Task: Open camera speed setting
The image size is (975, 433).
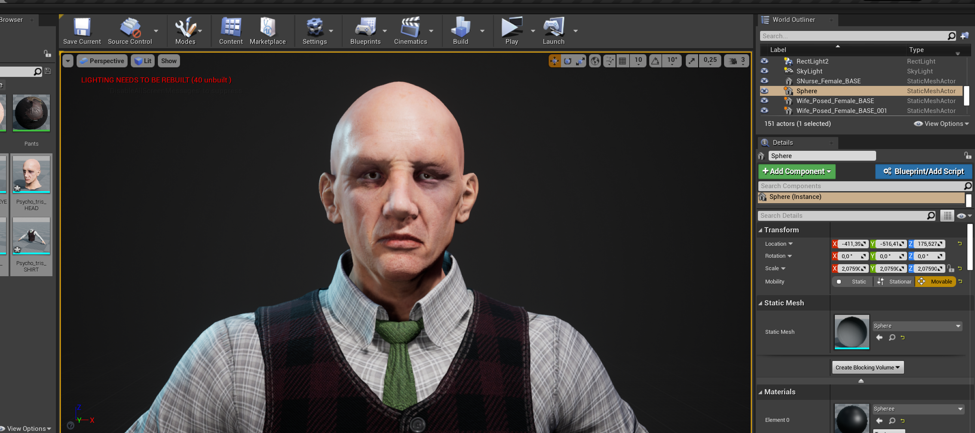Action: pyautogui.click(x=737, y=61)
